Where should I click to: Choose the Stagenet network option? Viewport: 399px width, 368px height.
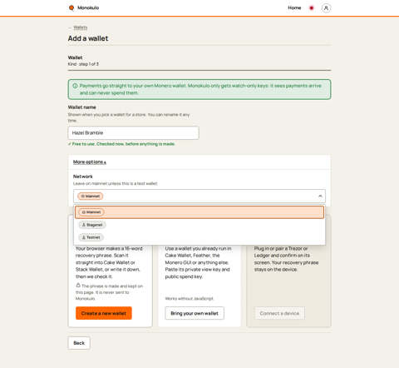point(199,225)
